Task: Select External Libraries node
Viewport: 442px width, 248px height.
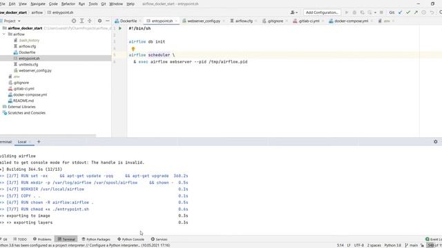Action: pos(21,107)
